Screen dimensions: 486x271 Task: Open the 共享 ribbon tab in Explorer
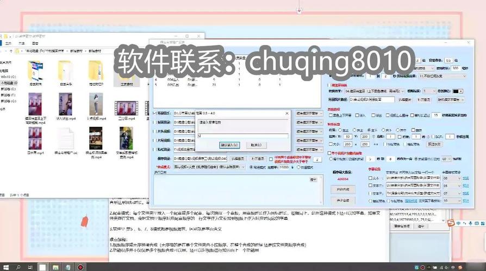point(22,43)
